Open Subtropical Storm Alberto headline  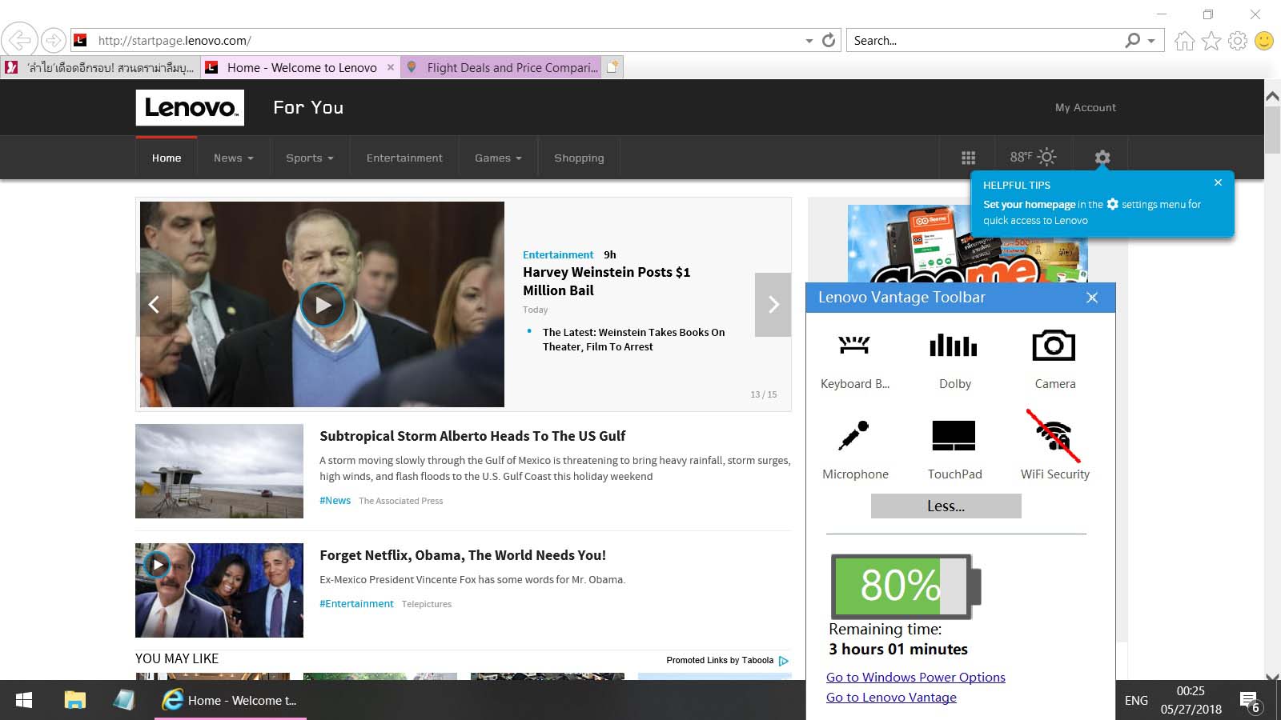[472, 436]
